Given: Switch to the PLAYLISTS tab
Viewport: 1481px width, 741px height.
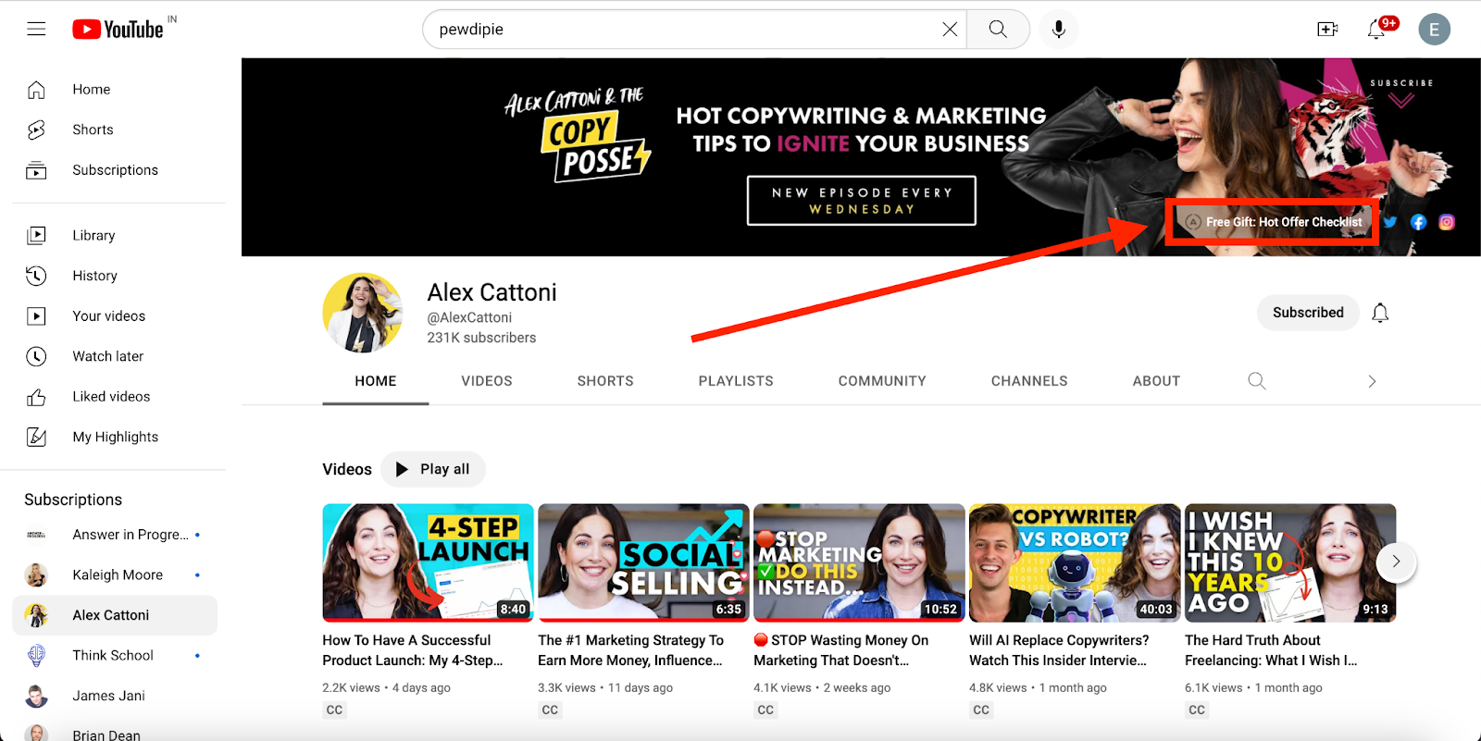Looking at the screenshot, I should (x=736, y=381).
